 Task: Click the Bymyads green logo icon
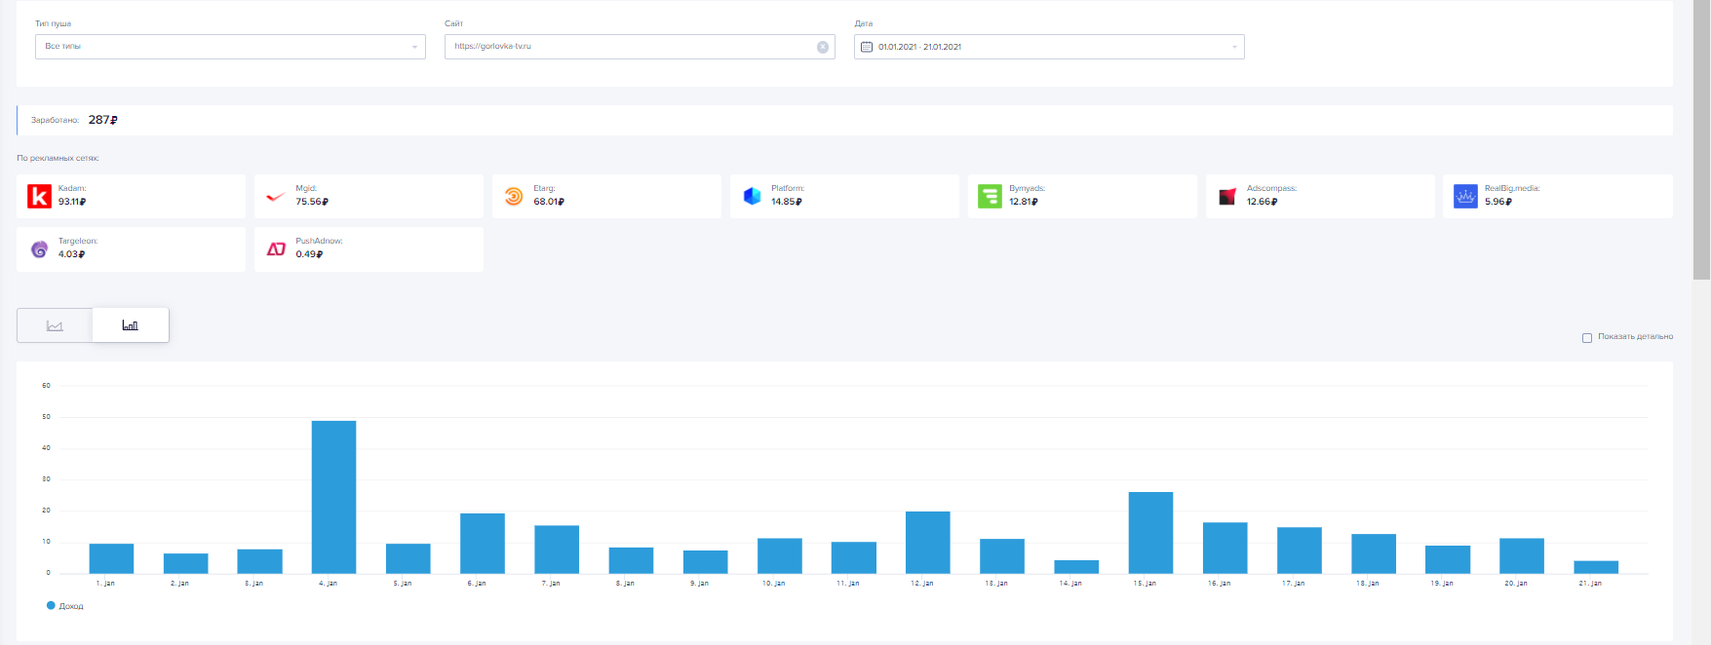990,197
